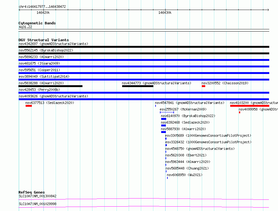Select the nsv5896233 Almarri2020 variant label
This screenshot has height=211, width=278.
[41, 57]
